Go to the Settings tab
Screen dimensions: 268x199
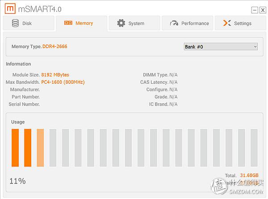(240, 23)
